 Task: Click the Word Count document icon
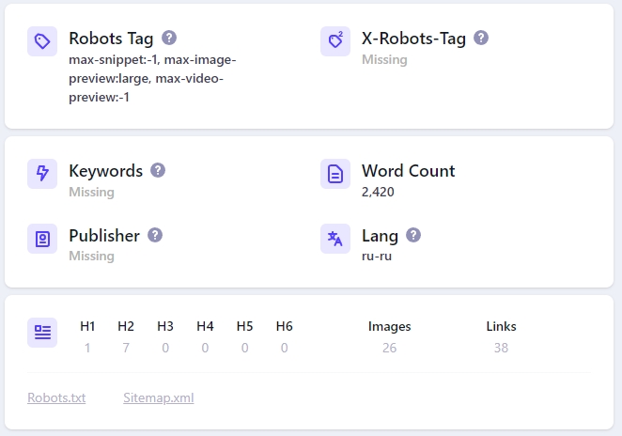pos(335,174)
